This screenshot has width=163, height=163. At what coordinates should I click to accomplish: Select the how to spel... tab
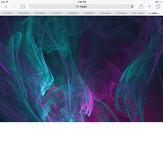click(x=139, y=13)
